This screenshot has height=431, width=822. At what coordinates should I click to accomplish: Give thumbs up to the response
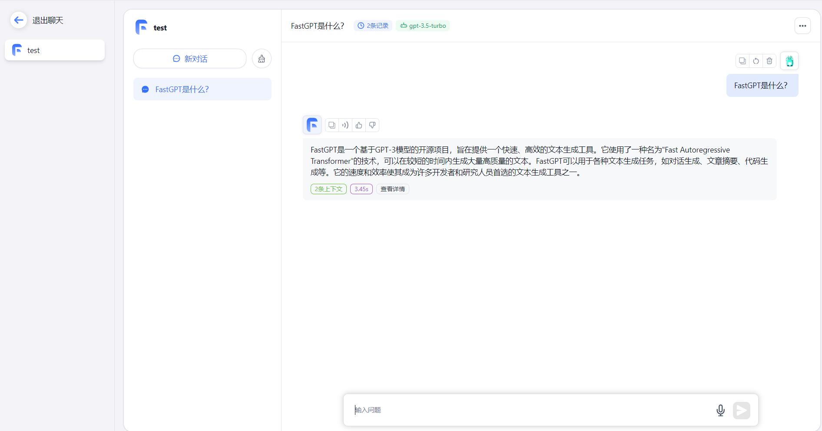point(359,125)
